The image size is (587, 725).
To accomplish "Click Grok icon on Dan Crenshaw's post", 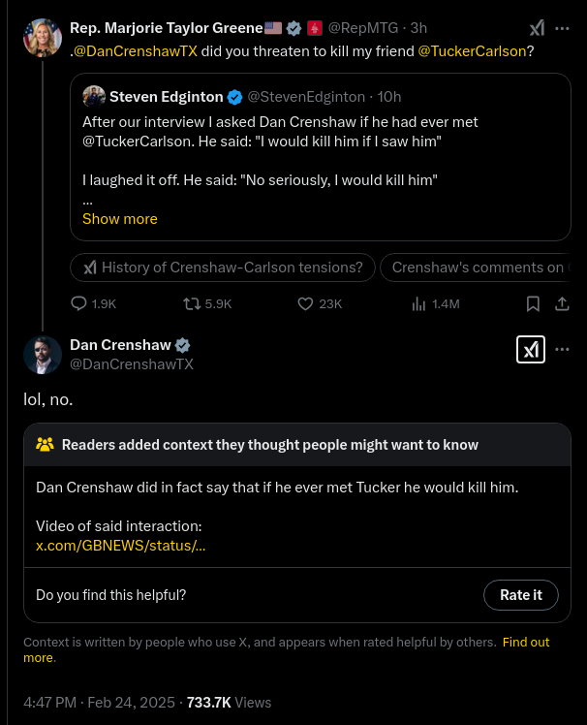I will point(531,350).
